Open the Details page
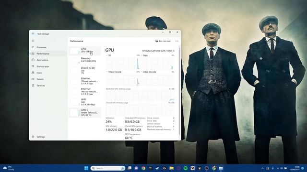Image resolution: width=307 pixels, height=172 pixels. pos(48,79)
